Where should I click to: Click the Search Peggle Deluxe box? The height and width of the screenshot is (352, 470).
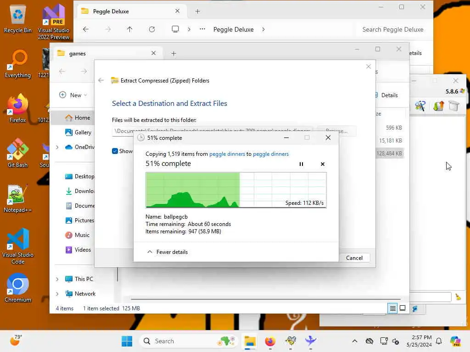point(393,29)
